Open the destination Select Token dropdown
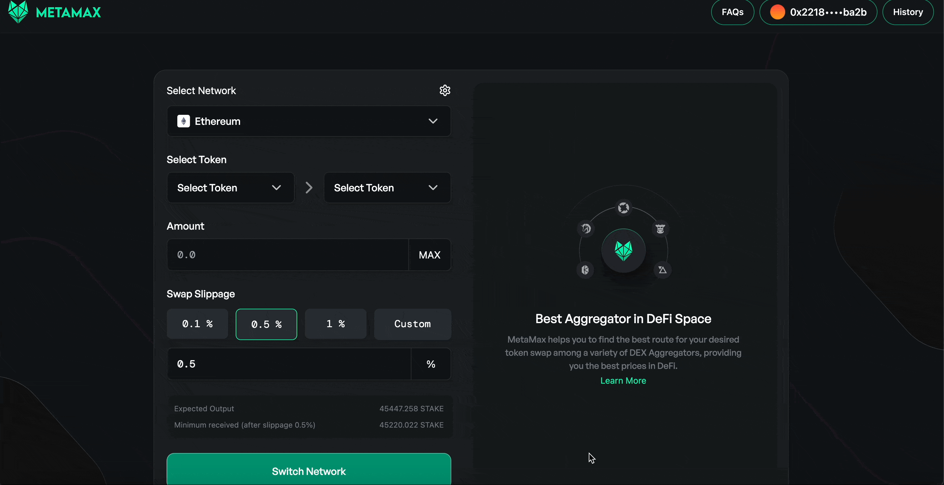Image resolution: width=944 pixels, height=485 pixels. click(387, 188)
